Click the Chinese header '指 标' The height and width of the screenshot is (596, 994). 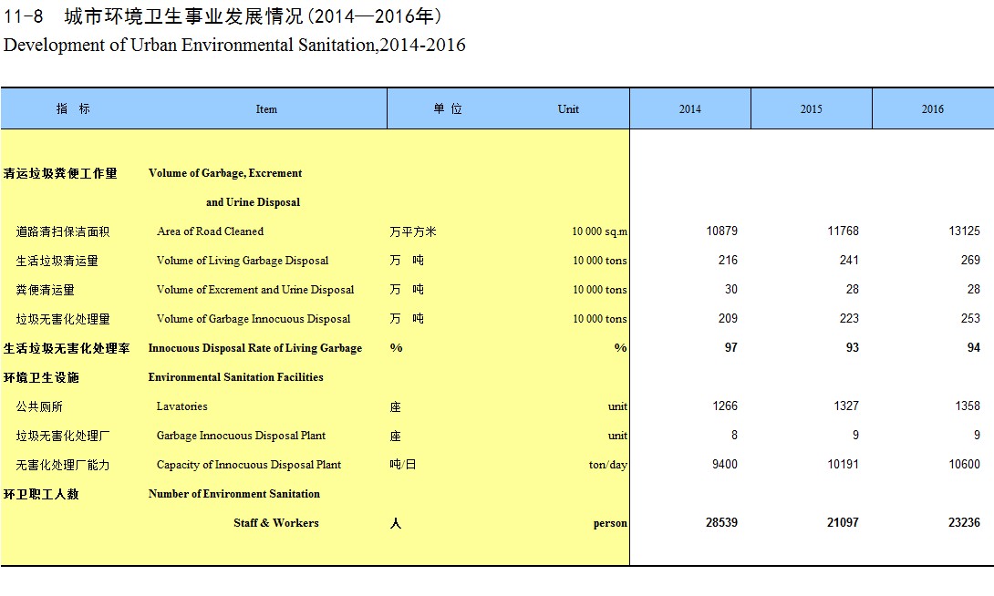pyautogui.click(x=73, y=109)
